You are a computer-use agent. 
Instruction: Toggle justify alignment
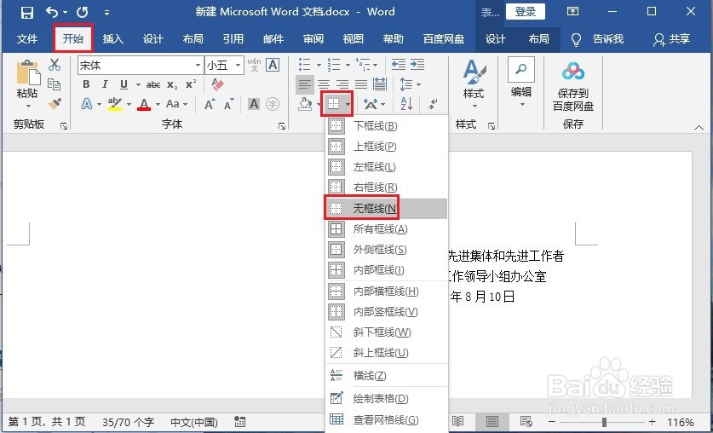[361, 84]
